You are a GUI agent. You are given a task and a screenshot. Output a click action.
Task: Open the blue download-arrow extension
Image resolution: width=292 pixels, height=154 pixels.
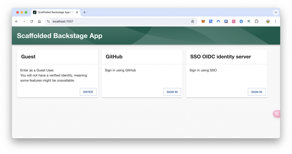(241, 21)
